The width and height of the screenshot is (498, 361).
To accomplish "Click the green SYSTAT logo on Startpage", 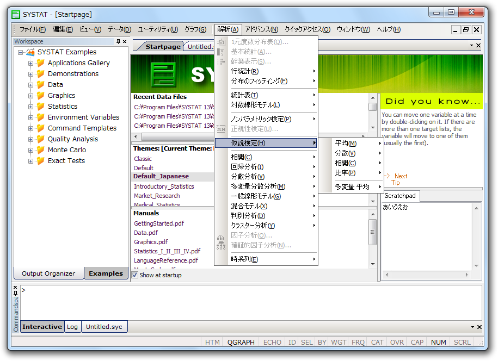I will click(x=164, y=75).
